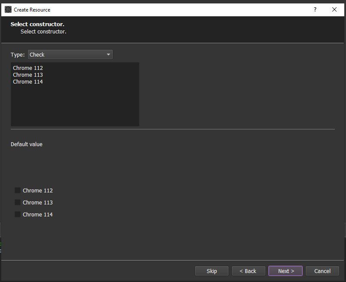Select Chrome 112 in the constructor list
This screenshot has width=346, height=282.
(28, 68)
